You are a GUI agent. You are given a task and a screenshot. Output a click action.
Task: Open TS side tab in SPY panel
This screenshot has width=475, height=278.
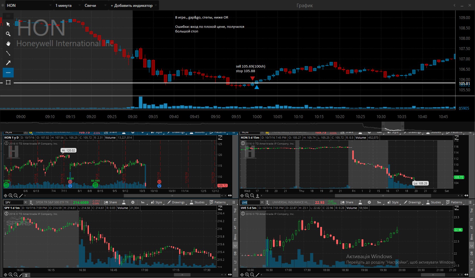(235, 220)
